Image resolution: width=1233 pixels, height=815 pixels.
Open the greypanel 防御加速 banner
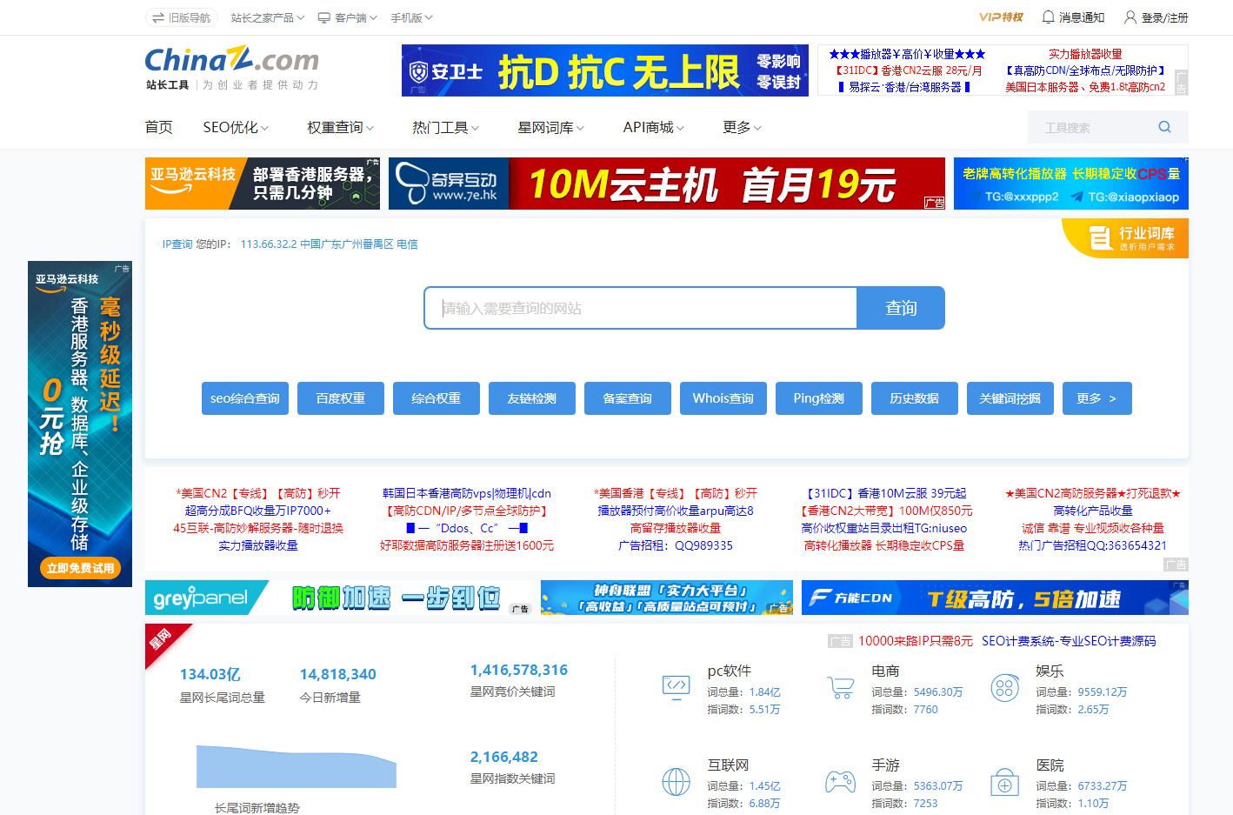[x=338, y=598]
